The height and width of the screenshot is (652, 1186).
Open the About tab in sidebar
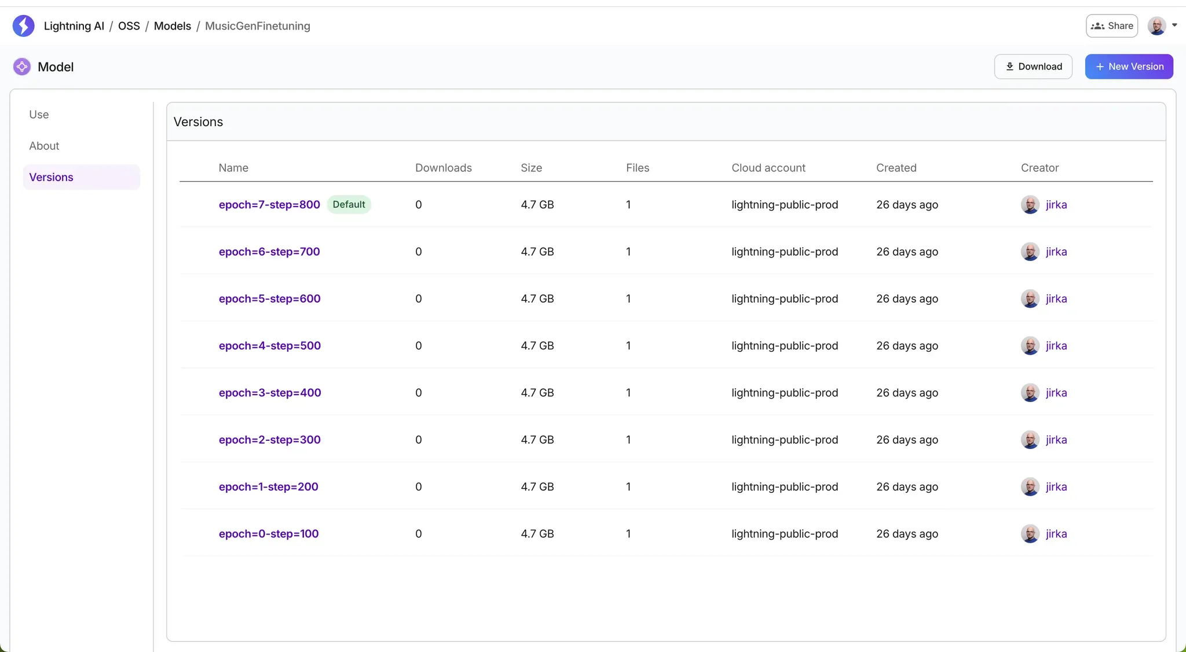tap(44, 146)
